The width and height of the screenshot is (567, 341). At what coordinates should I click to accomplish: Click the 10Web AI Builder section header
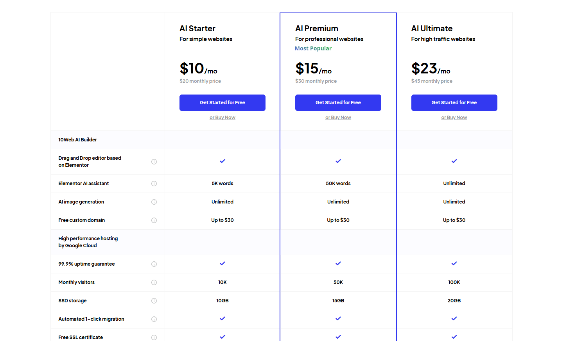point(78,140)
